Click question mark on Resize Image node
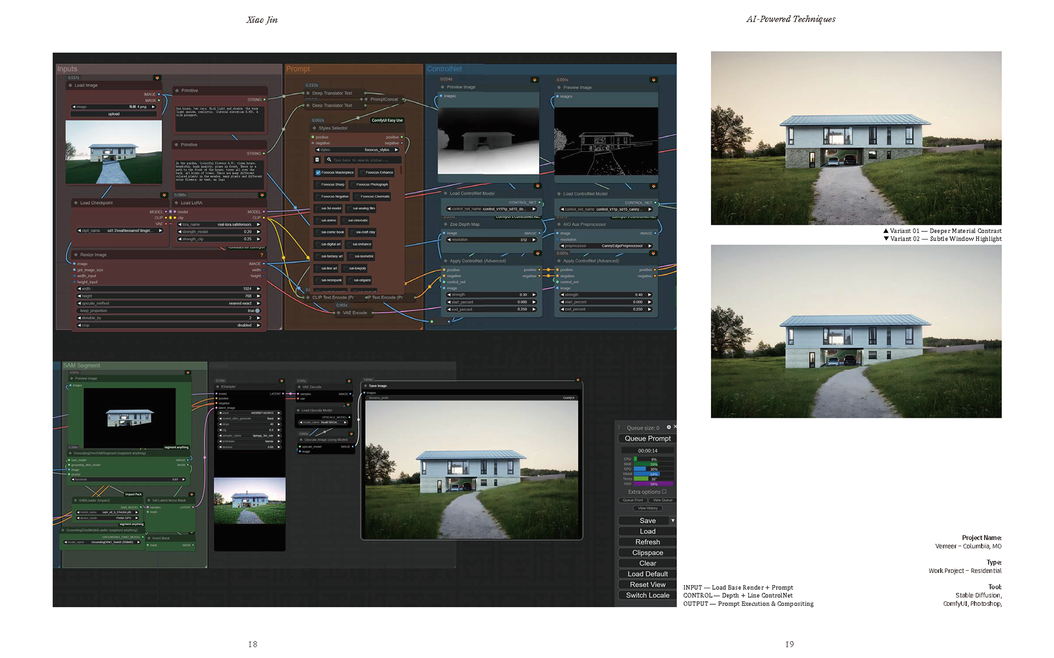Viewport: 1054px width, 658px height. tap(261, 255)
